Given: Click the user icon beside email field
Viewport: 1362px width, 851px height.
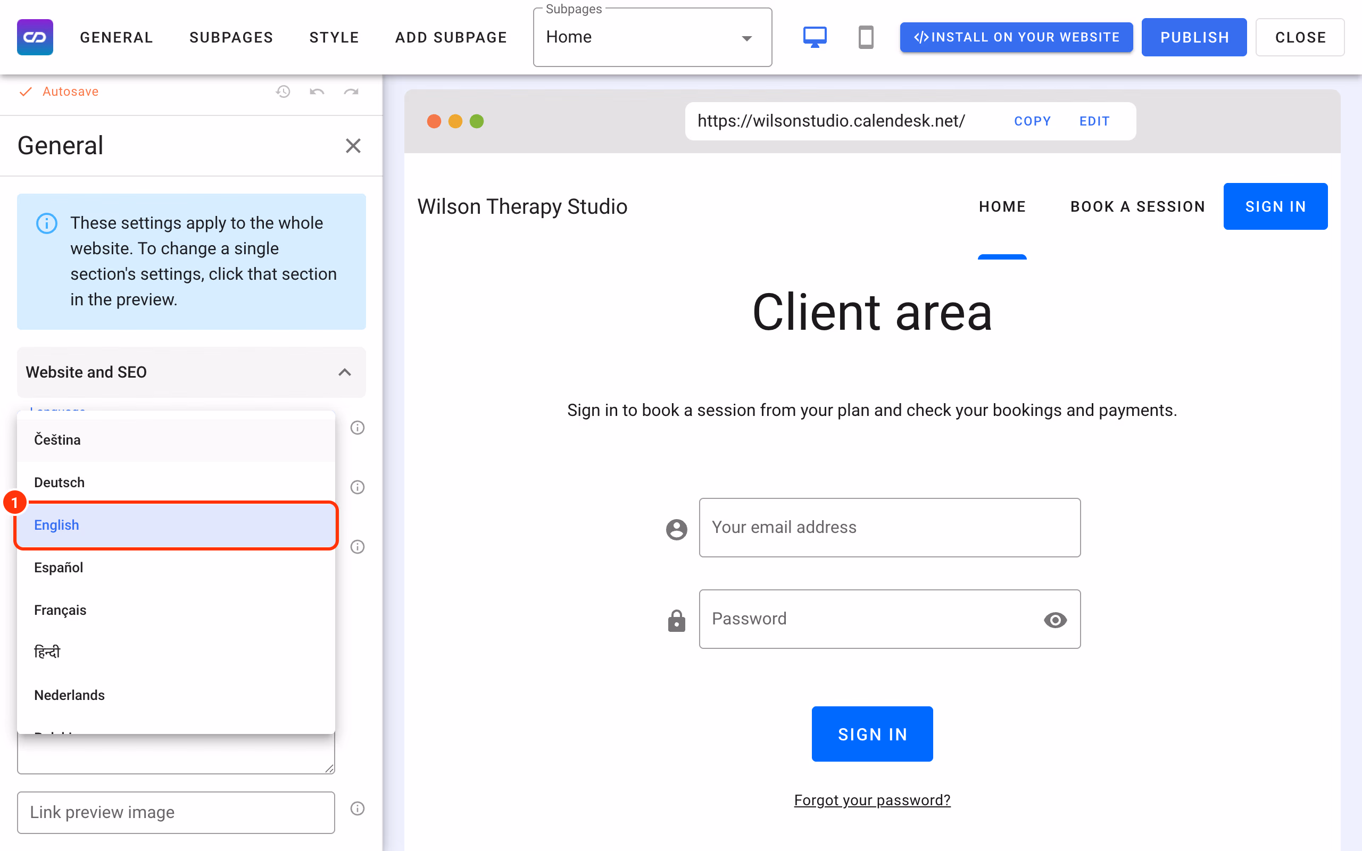Looking at the screenshot, I should 677,530.
